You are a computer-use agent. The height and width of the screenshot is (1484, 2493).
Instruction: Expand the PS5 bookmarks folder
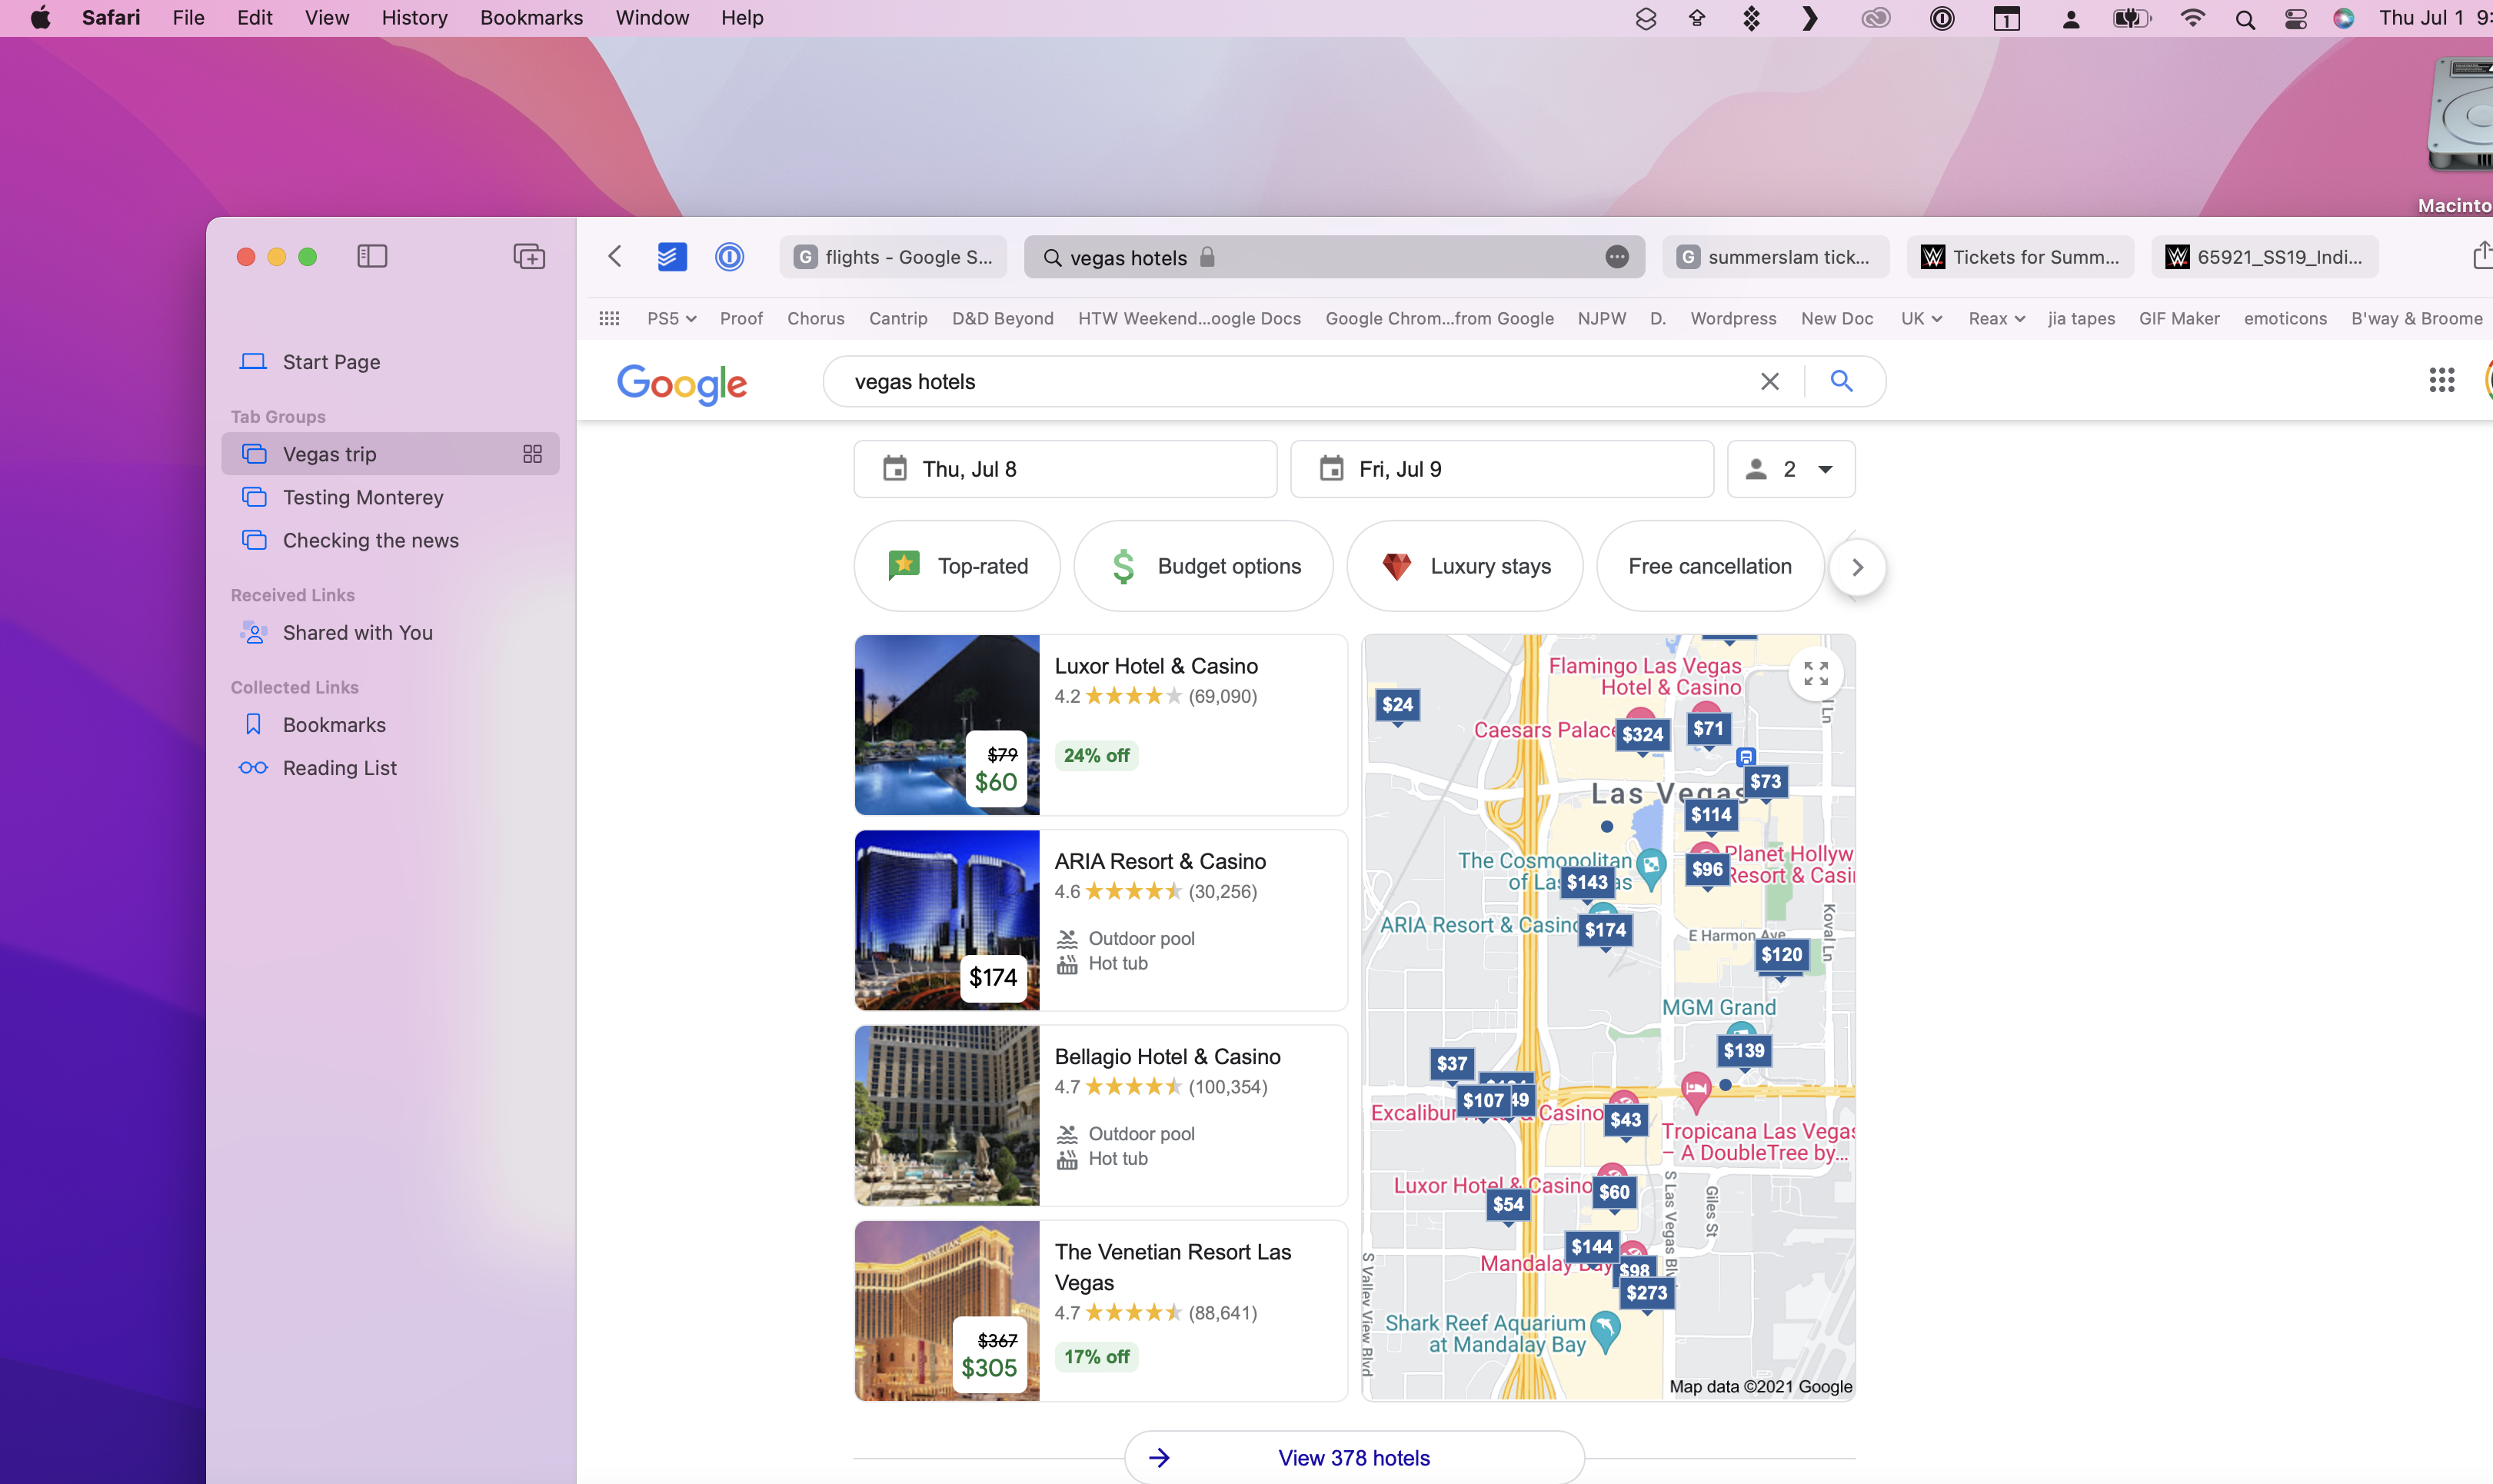pos(671,318)
